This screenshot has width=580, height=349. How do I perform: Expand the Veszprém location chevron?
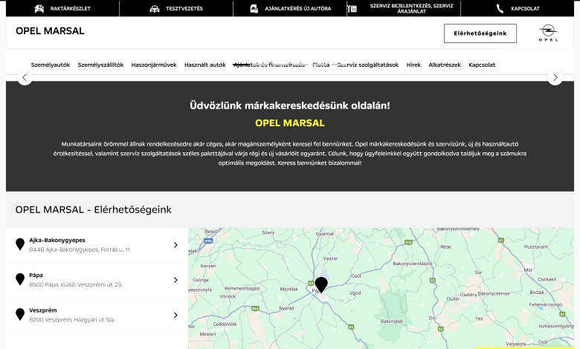[x=175, y=315]
